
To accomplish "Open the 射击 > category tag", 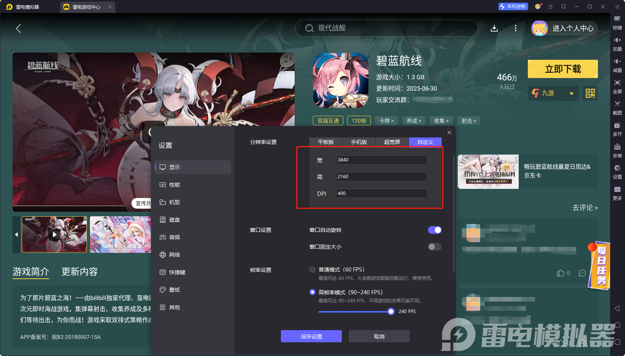I will pyautogui.click(x=469, y=121).
